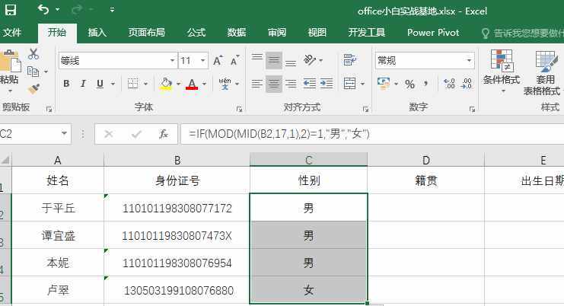Switch to the 视图 tab

(317, 33)
